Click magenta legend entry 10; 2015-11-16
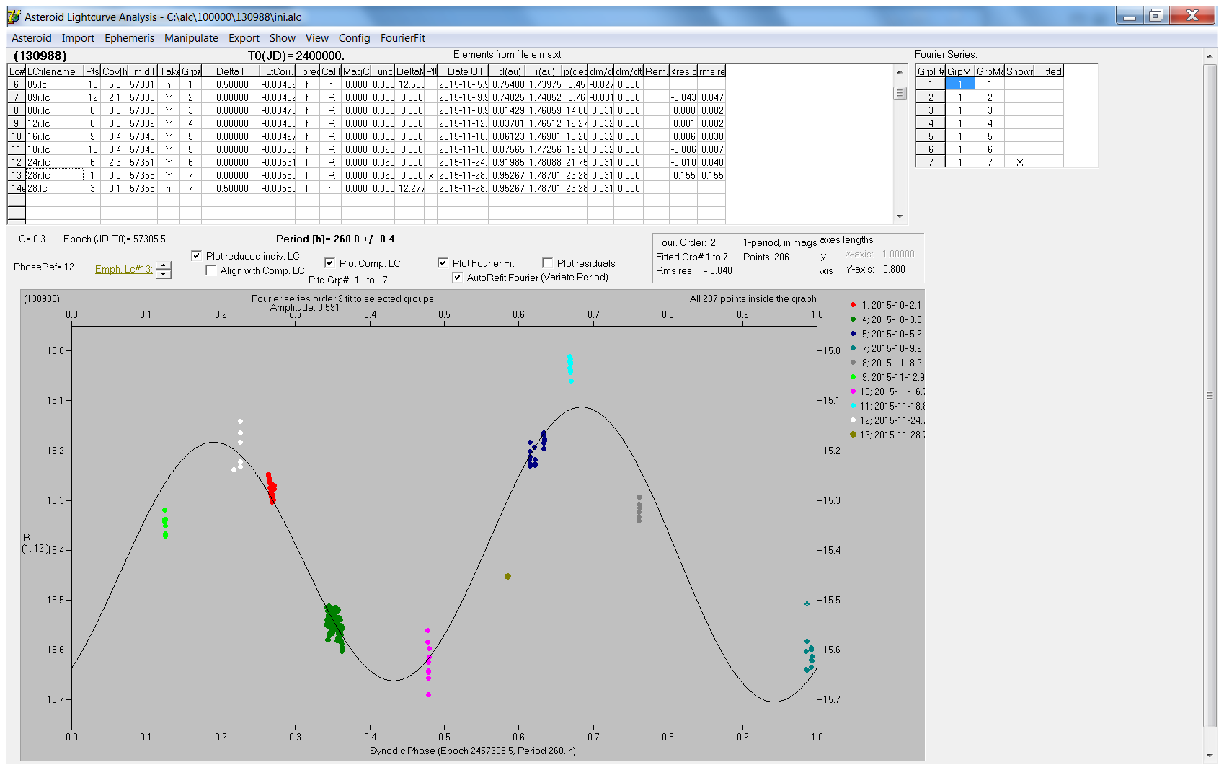 click(887, 391)
